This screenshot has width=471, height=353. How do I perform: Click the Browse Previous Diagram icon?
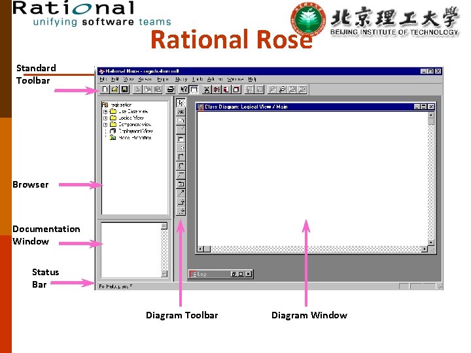[x=259, y=90]
